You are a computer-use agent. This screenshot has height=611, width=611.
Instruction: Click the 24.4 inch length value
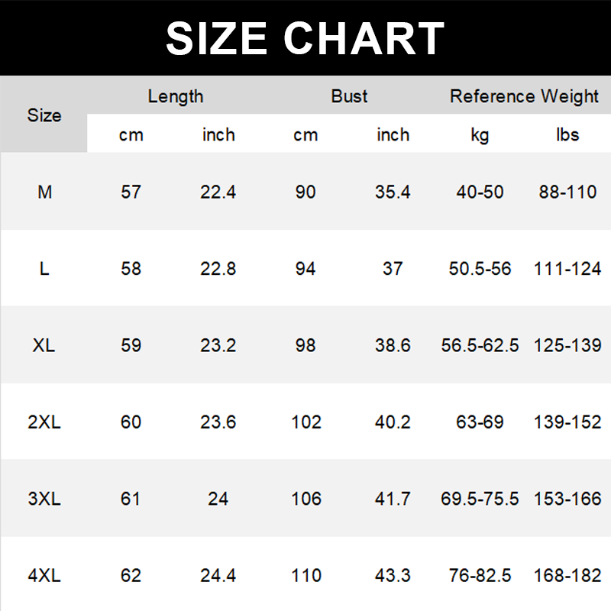218,575
